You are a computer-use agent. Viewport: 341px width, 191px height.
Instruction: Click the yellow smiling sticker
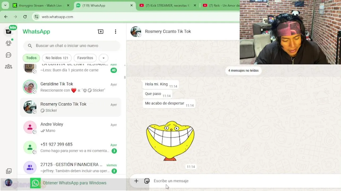(x=170, y=141)
